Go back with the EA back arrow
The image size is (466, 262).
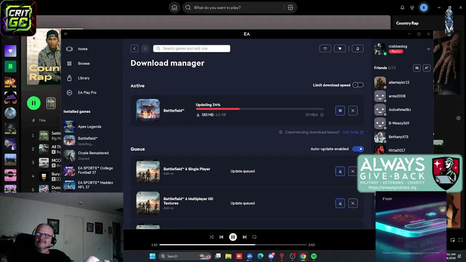point(134,48)
